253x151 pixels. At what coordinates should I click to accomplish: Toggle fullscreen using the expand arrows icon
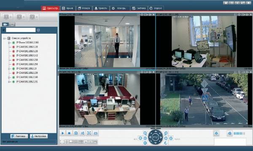tap(89, 133)
